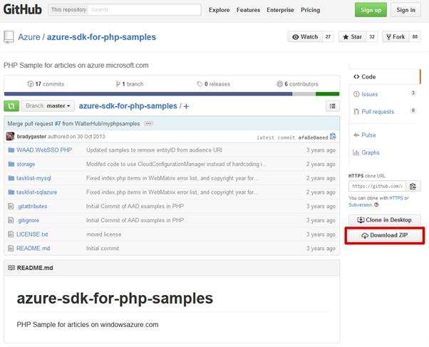Click the storage folder icon
429x347 pixels.
(x=11, y=164)
